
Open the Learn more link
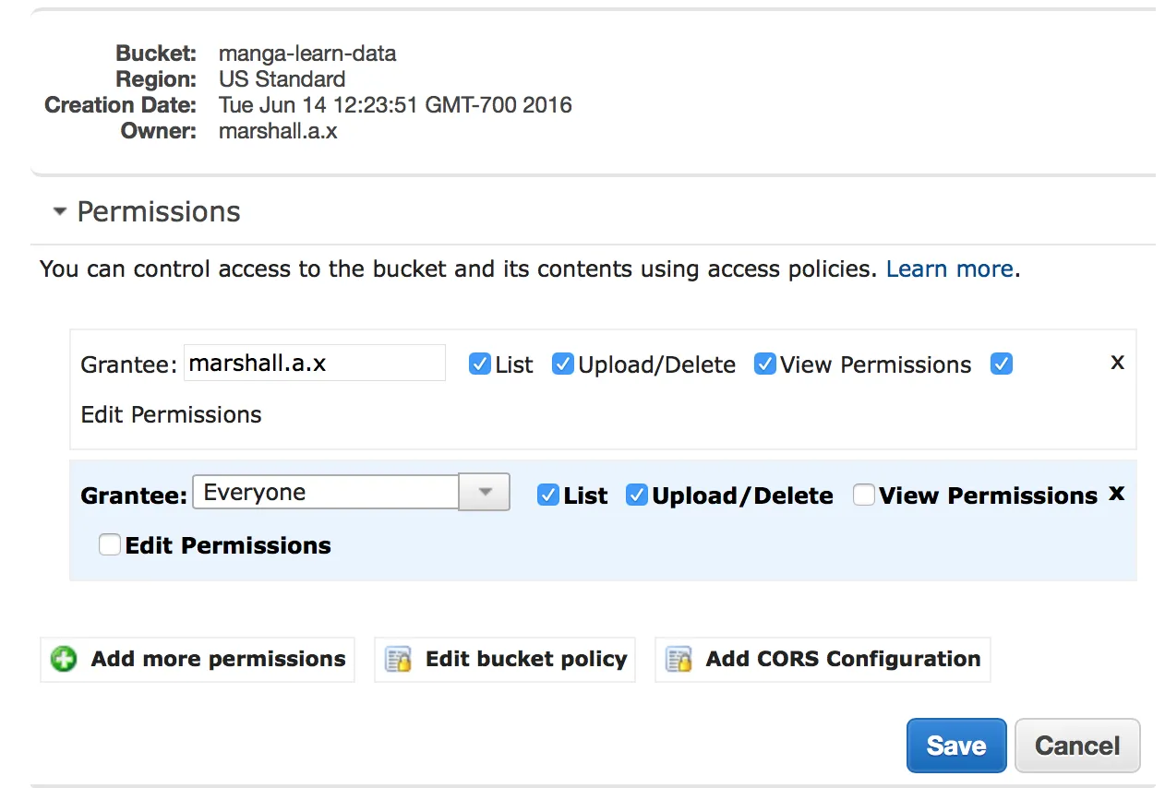tap(949, 269)
